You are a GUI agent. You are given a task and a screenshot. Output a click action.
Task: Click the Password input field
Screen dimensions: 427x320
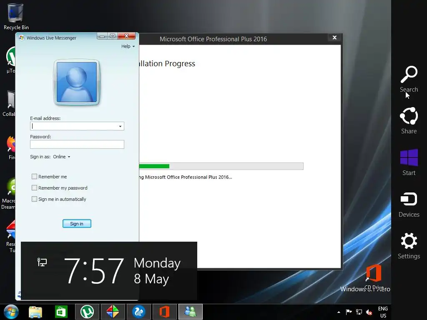pos(77,144)
